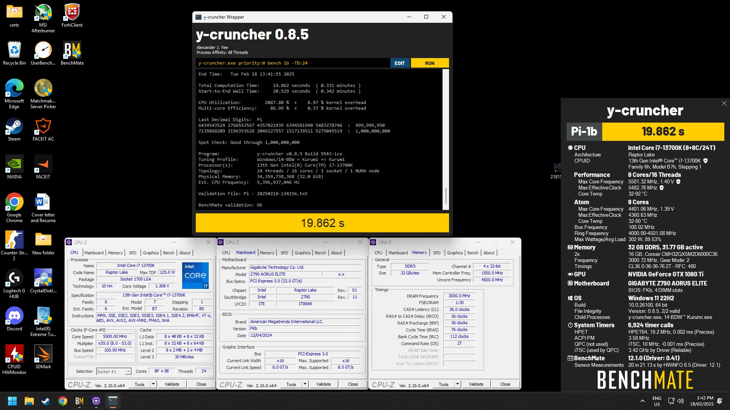The width and height of the screenshot is (730, 410).
Task: Click the yellow RUN button
Action: [x=430, y=63]
